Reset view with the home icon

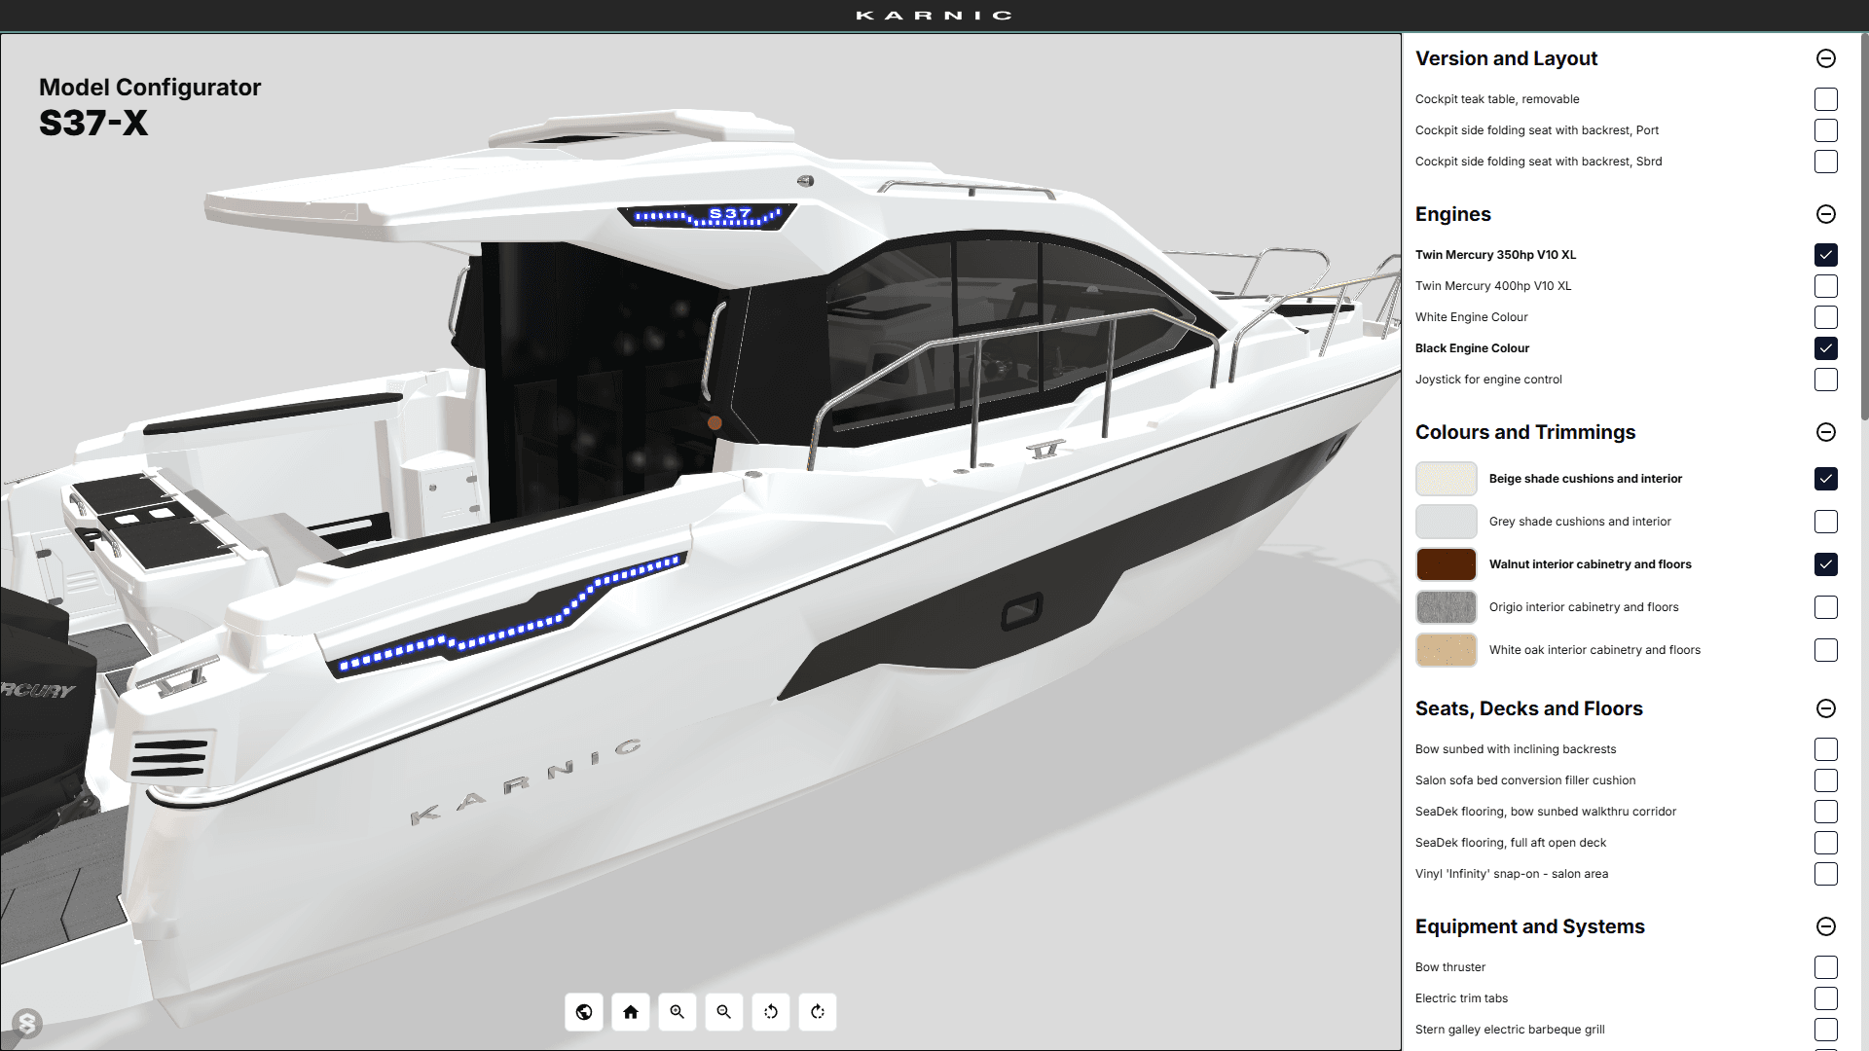[x=631, y=1012]
